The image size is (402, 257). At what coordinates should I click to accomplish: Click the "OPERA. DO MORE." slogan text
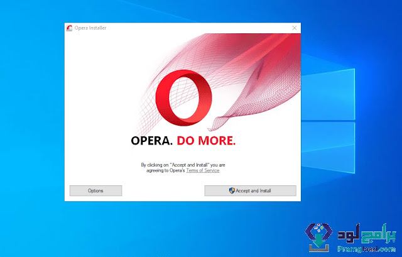click(x=183, y=141)
